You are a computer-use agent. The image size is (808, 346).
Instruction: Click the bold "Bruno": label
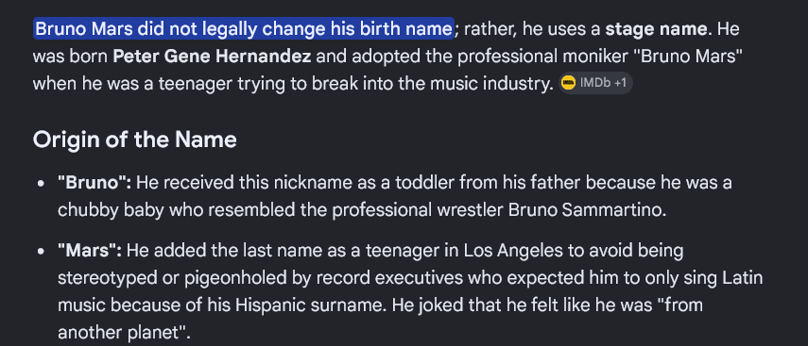pyautogui.click(x=95, y=183)
